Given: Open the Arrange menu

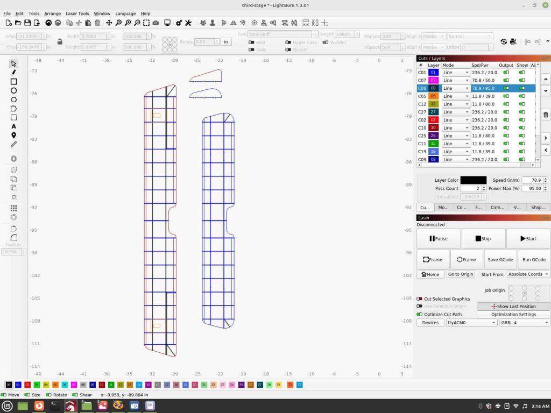Looking at the screenshot, I should coord(52,13).
